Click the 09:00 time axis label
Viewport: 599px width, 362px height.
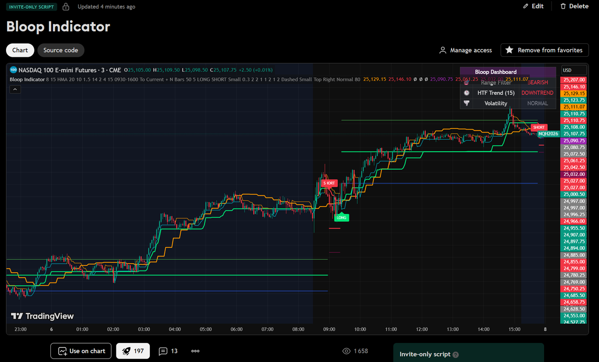point(329,329)
